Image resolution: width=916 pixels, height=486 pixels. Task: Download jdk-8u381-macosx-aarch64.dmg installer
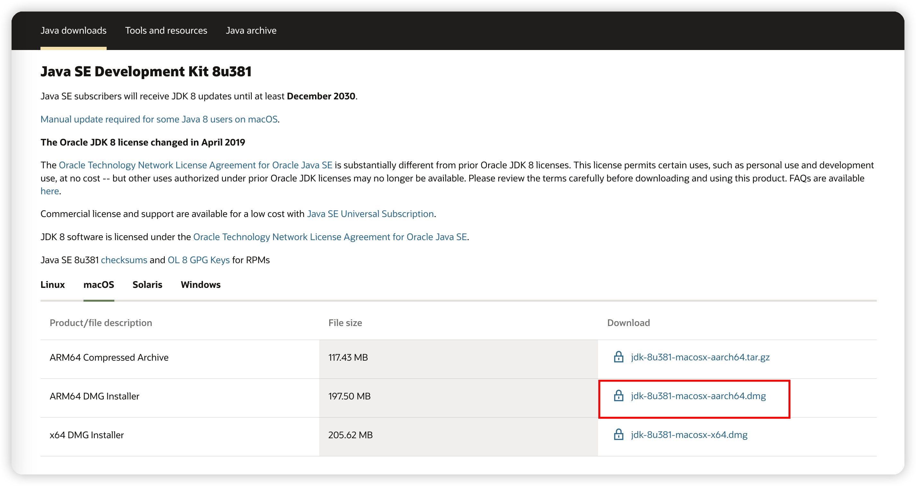[x=698, y=396]
